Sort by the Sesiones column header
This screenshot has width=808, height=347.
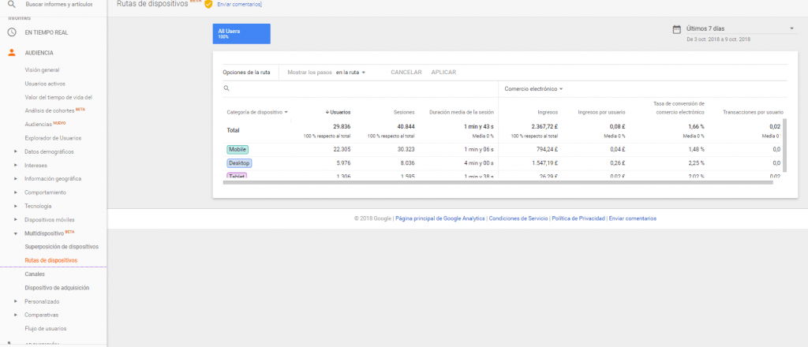point(404,112)
